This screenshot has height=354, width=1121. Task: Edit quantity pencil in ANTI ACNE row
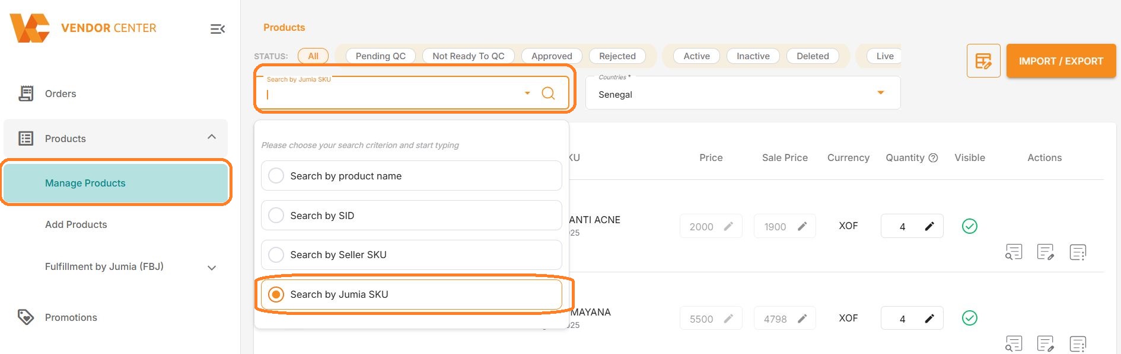click(x=929, y=226)
